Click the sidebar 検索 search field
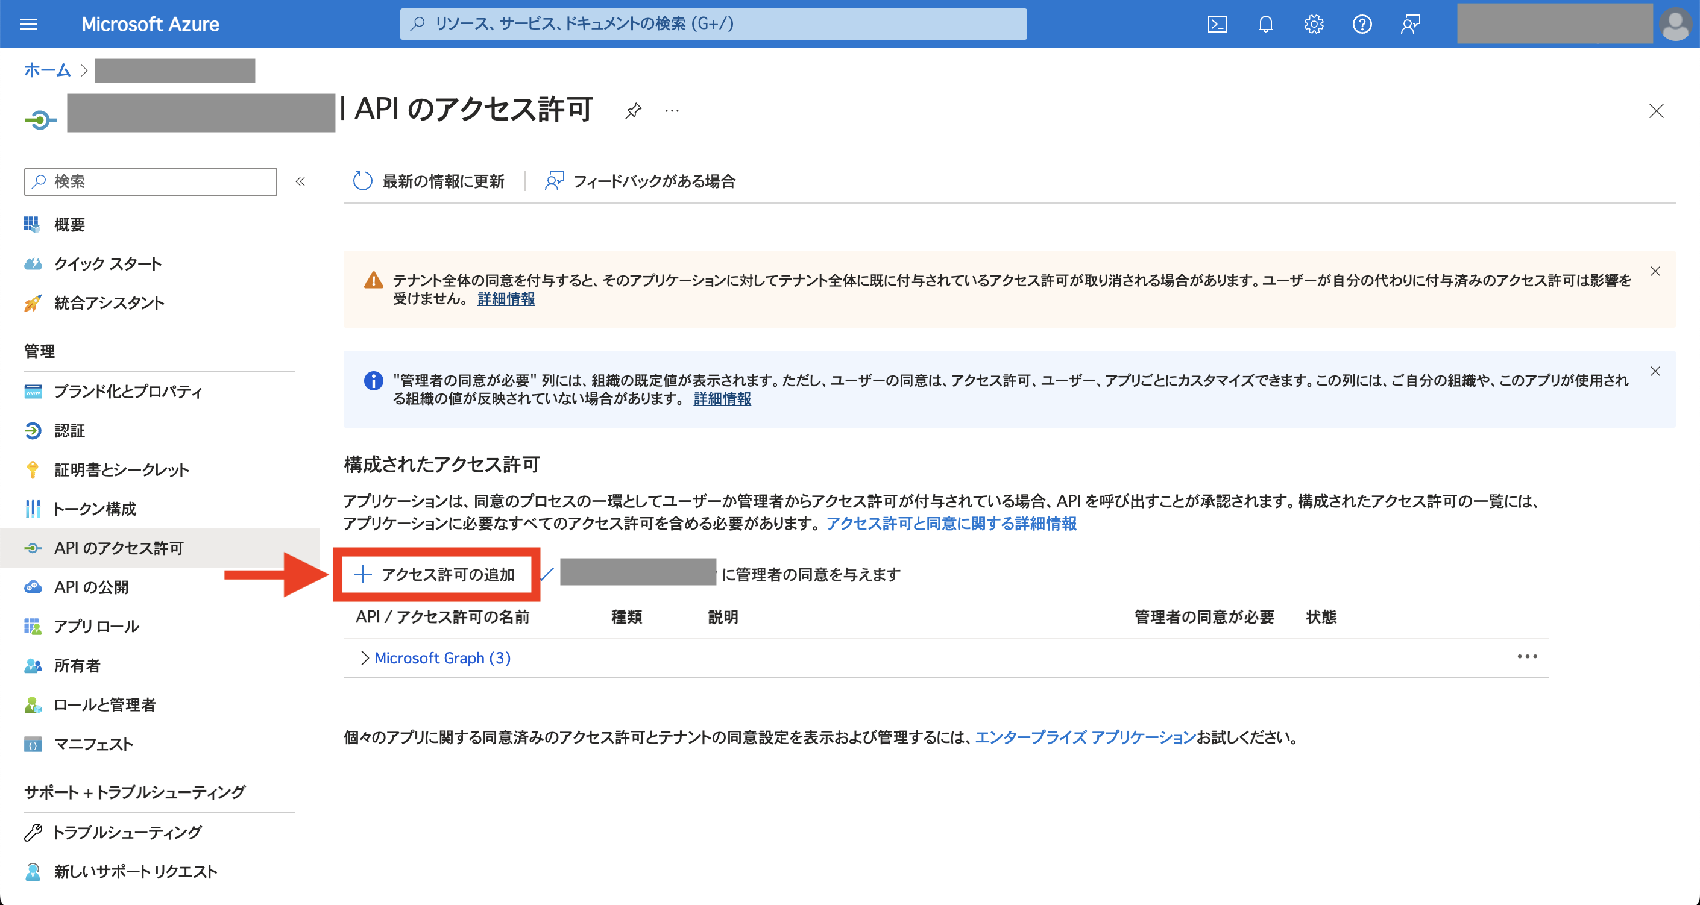 (151, 181)
